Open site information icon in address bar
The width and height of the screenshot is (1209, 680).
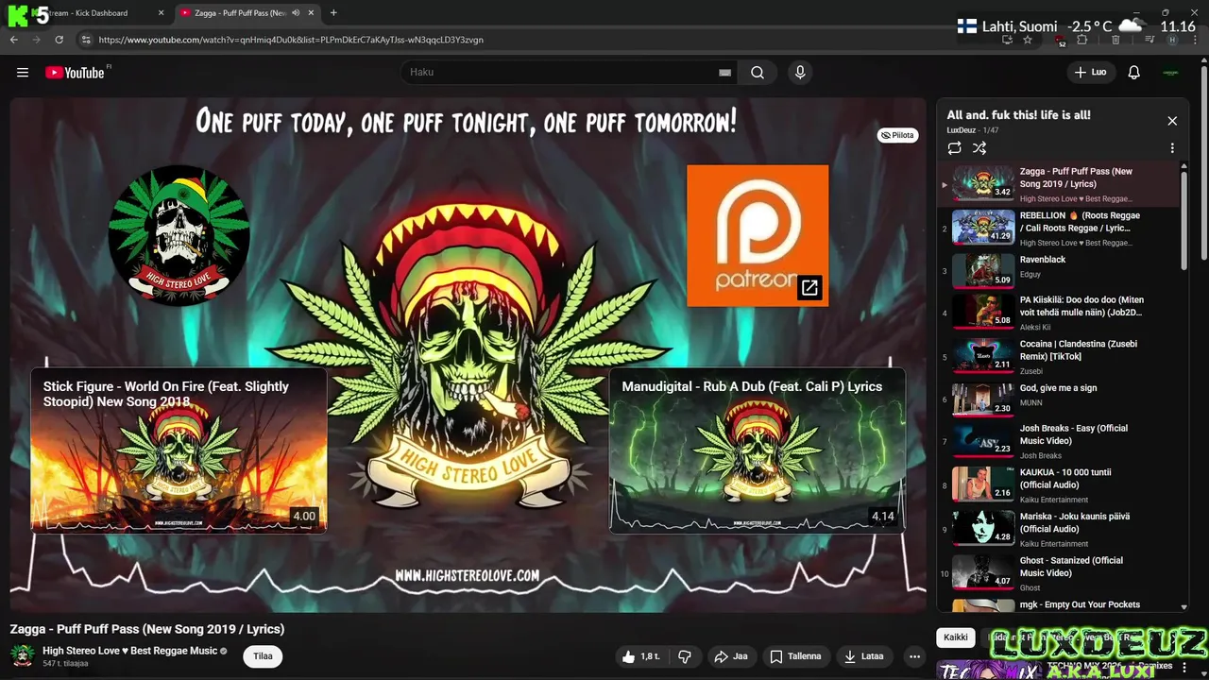pos(86,40)
